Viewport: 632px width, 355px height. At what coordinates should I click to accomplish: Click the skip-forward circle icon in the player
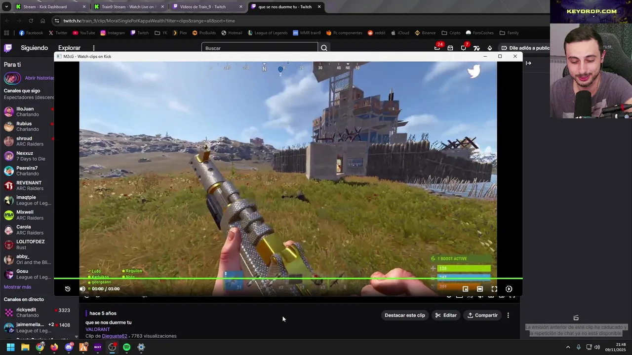[x=509, y=289]
